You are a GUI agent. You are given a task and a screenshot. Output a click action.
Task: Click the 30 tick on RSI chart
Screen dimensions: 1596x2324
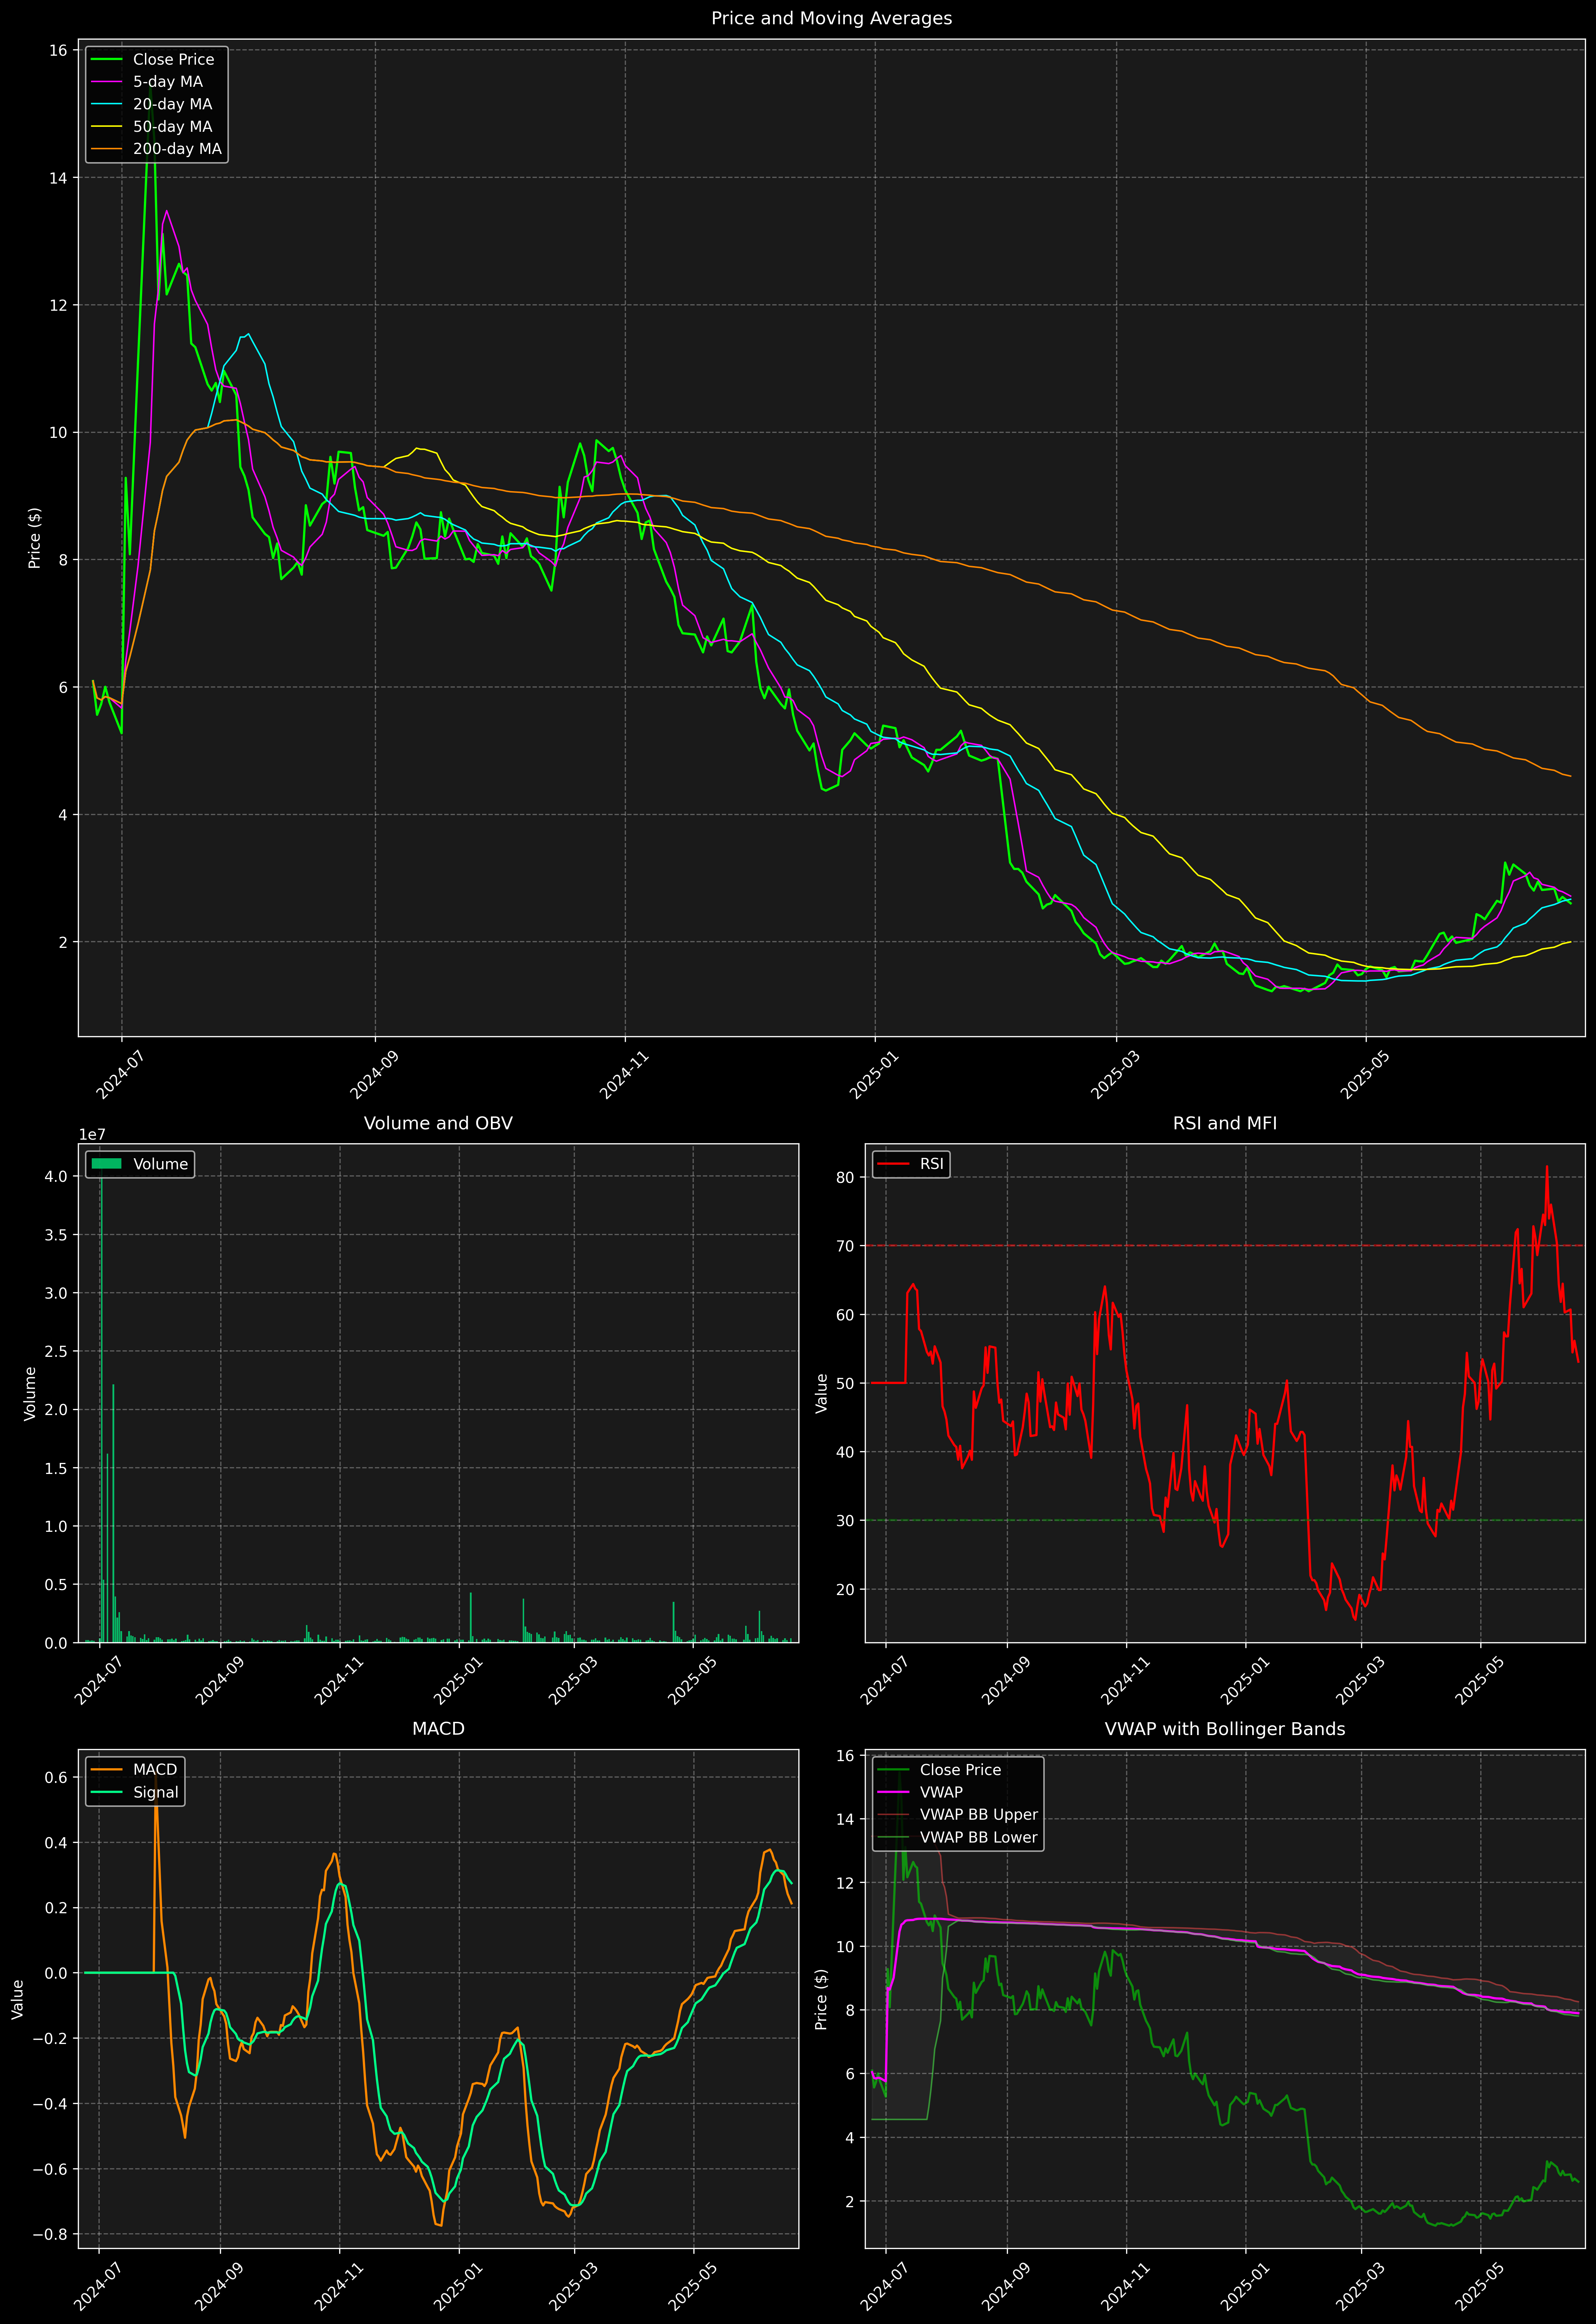(845, 1521)
